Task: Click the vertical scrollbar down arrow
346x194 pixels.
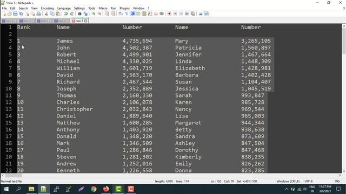Action: pyautogui.click(x=344, y=171)
